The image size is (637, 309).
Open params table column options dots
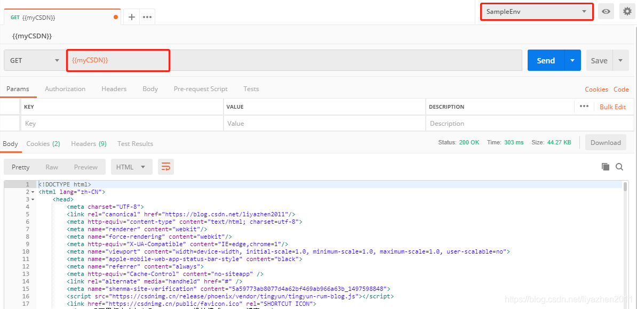[x=584, y=106]
